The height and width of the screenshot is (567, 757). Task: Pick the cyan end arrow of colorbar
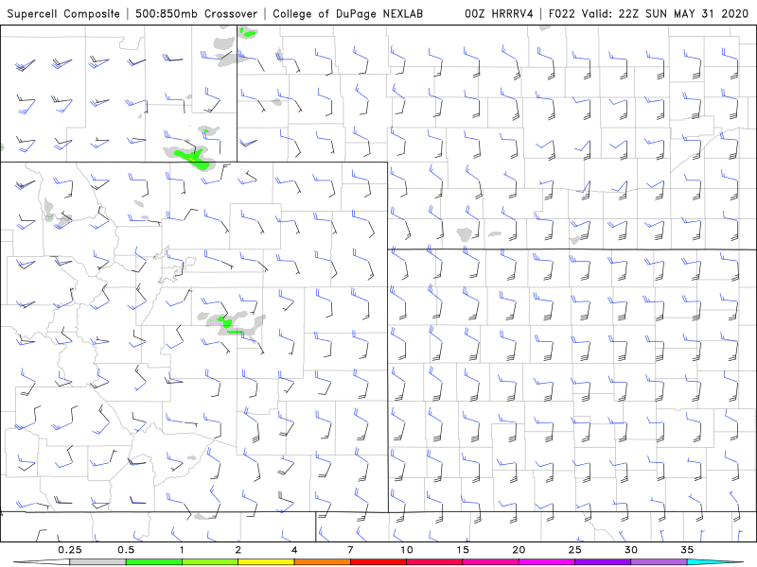click(714, 562)
